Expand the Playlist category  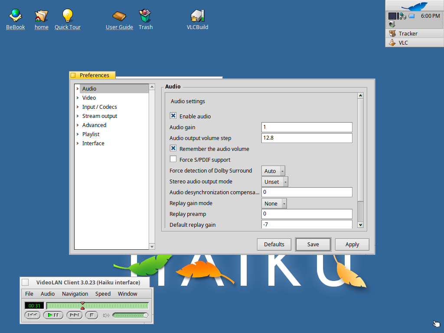(x=78, y=134)
